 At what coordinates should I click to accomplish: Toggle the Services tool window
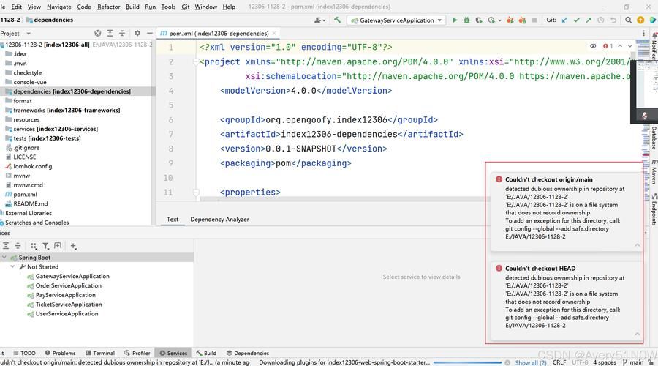coord(173,353)
